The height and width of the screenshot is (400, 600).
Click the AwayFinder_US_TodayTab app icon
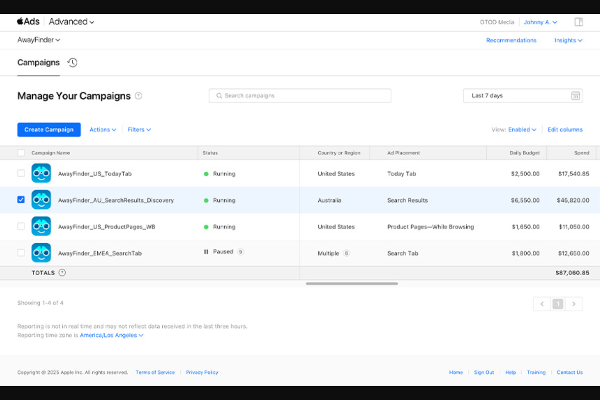pos(41,173)
